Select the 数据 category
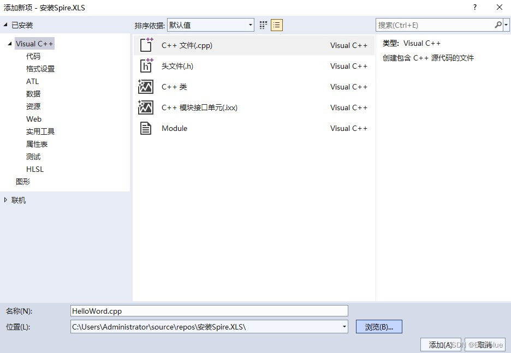The height and width of the screenshot is (353, 511). pos(33,94)
